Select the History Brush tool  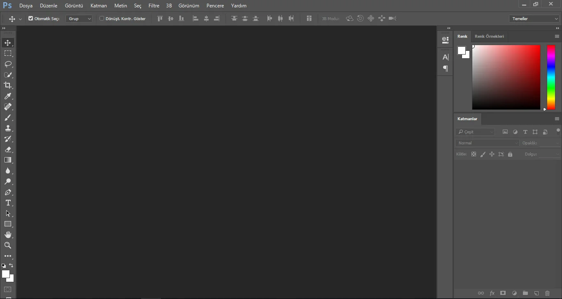[8, 139]
